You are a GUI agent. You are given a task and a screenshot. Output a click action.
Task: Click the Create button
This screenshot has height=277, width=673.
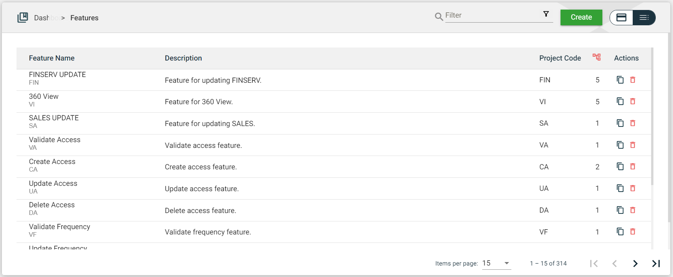tap(581, 17)
